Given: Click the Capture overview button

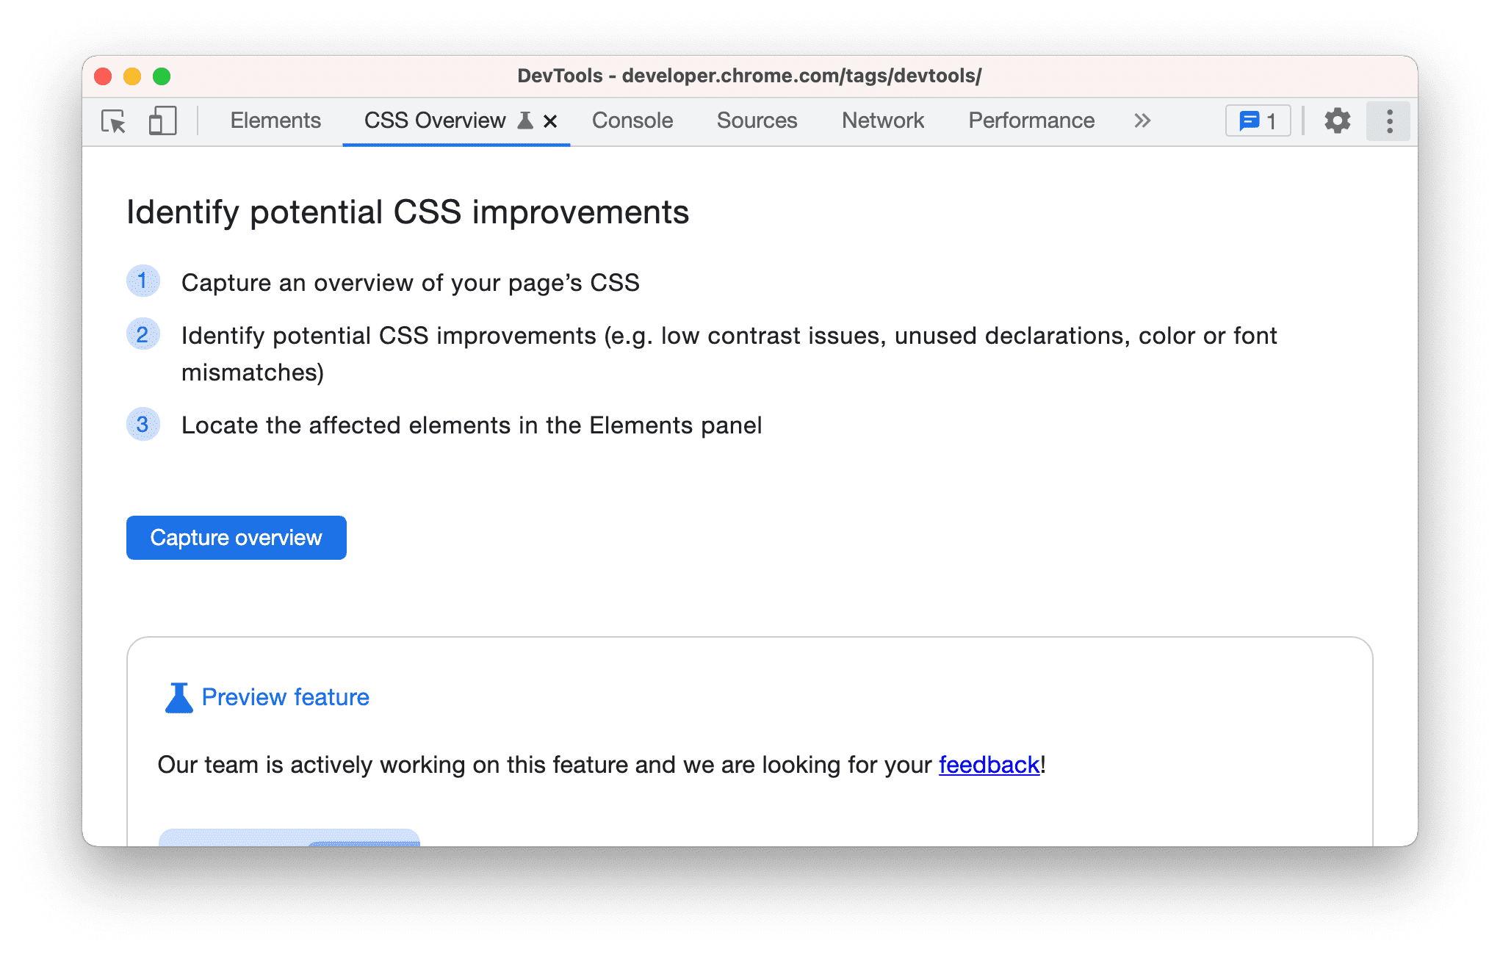Looking at the screenshot, I should (236, 536).
